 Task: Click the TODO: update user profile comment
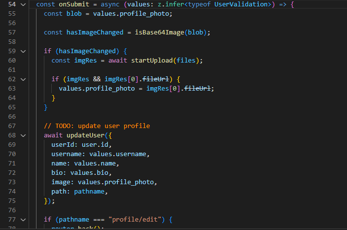[97, 126]
